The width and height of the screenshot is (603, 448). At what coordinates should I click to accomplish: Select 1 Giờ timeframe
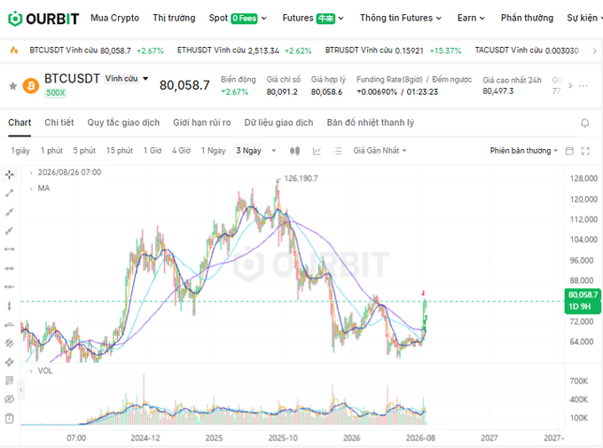[x=153, y=151]
